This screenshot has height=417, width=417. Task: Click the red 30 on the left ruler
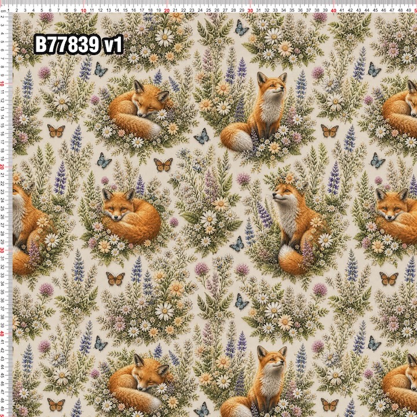tap(2, 250)
